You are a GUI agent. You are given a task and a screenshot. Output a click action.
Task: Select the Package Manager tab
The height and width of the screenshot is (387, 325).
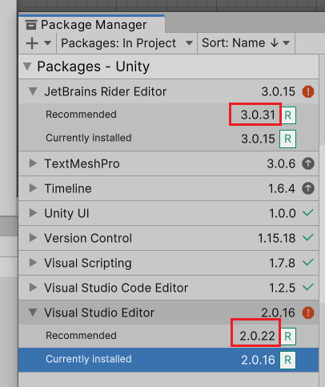pyautogui.click(x=92, y=25)
